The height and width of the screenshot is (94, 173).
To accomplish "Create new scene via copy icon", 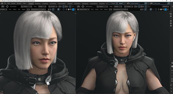I will (145, 3).
